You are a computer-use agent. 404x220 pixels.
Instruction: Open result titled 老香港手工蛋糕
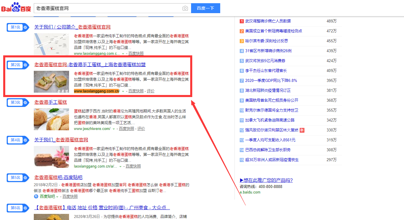[51, 102]
